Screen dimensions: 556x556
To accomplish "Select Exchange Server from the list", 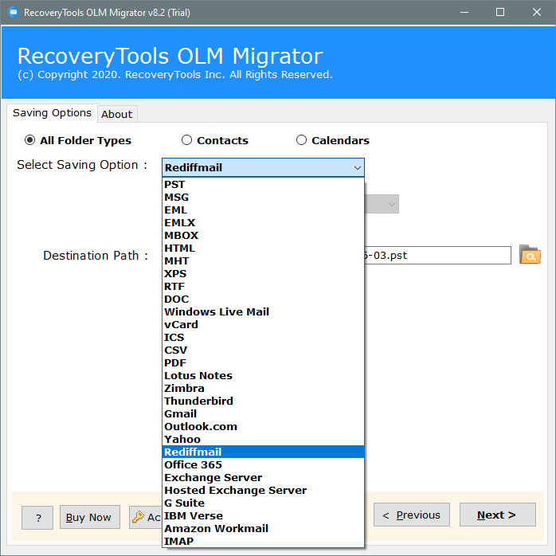I will pyautogui.click(x=263, y=478).
